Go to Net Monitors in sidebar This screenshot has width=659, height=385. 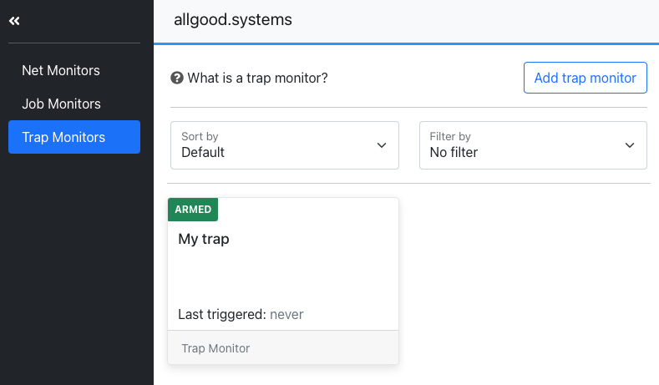[x=61, y=70]
